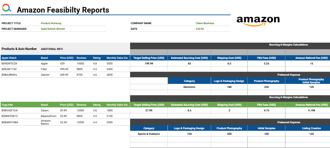Select the 'ADDITIONAL INFO' heading
The height and width of the screenshot is (148, 330).
pos(52,49)
